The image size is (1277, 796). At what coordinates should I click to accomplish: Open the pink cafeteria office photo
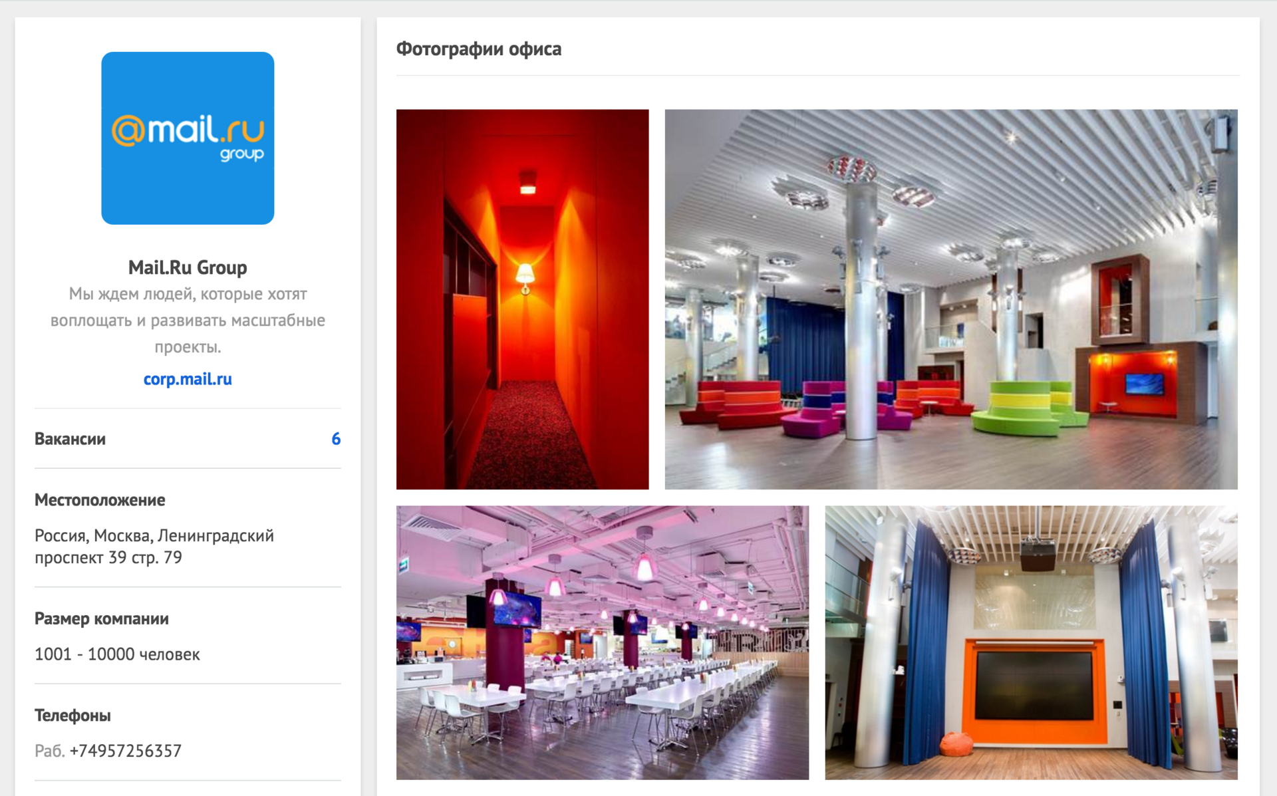tap(603, 642)
